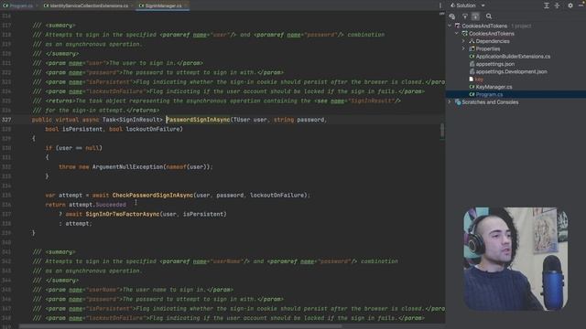
Task: Toggle the highlighted Solution toolbar button
Action: point(475,16)
